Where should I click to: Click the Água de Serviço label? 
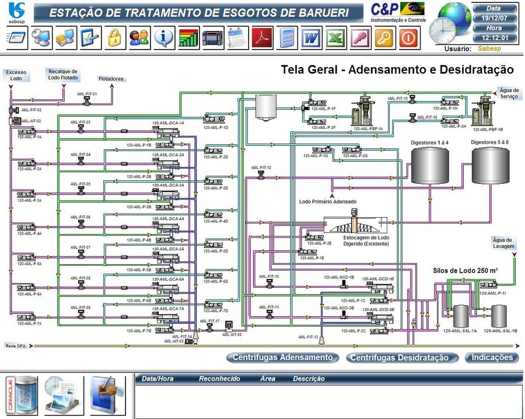tap(509, 93)
